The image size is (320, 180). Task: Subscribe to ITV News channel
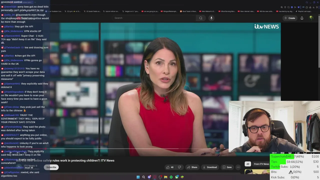tap(51, 167)
